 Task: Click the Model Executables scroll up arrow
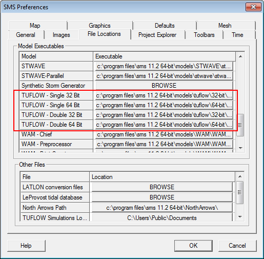coord(240,56)
